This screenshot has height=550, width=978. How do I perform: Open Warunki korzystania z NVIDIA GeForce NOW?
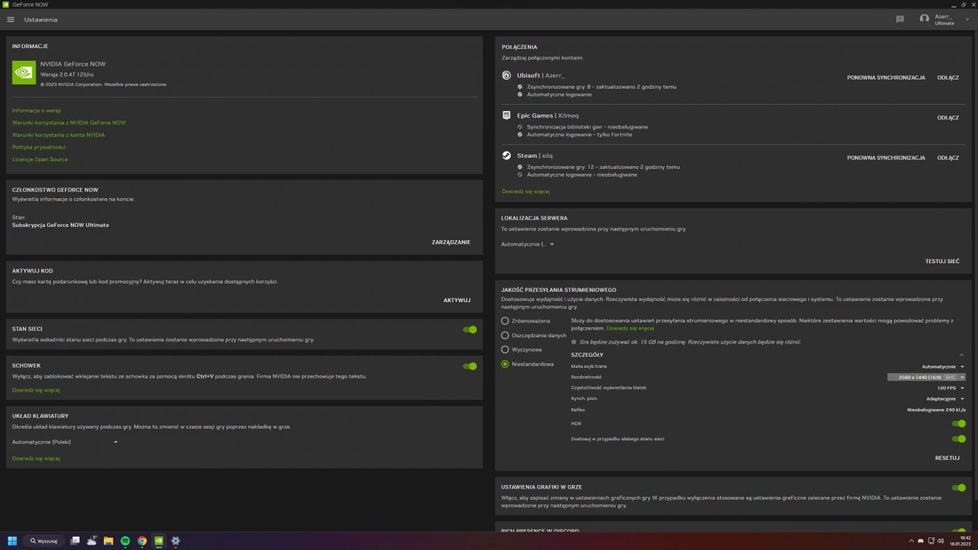coord(69,123)
